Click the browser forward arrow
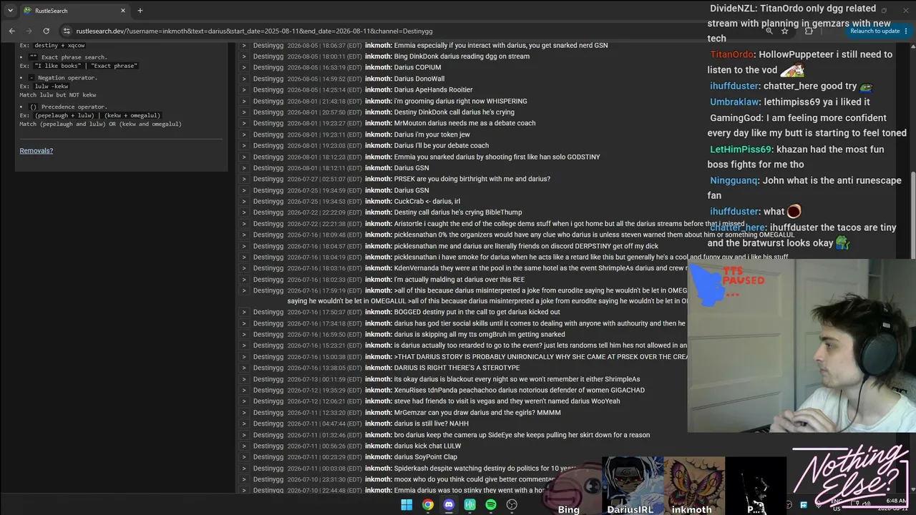Screen dimensions: 916x515 tap(29, 31)
